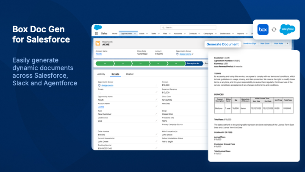The image size is (305, 172).
Task: Click the Send Box Sign button
Action: (250, 43)
